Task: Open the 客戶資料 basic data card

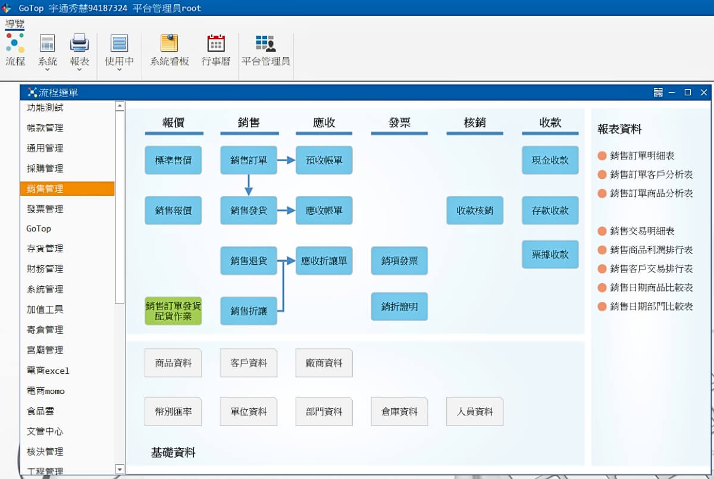Action: coord(249,363)
